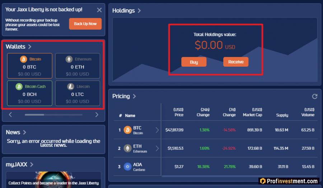Screen dimensions: 323x188
Task: Dismiss the backup warning with the X icon
Action: click(99, 10)
